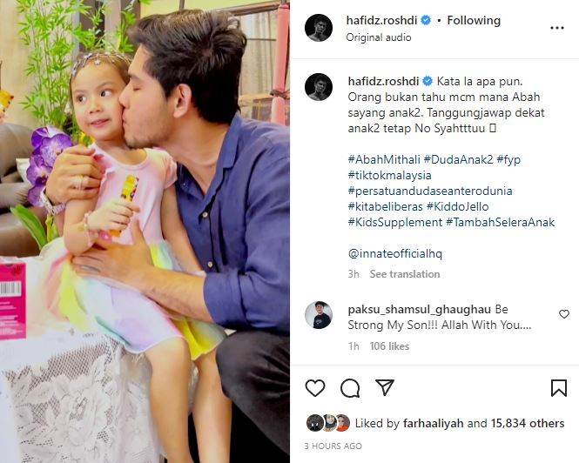The width and height of the screenshot is (579, 463).
Task: Save post with bookmark icon
Action: coord(559,387)
